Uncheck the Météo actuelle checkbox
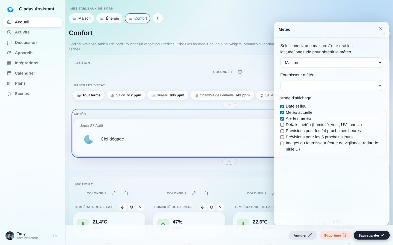 [282, 112]
